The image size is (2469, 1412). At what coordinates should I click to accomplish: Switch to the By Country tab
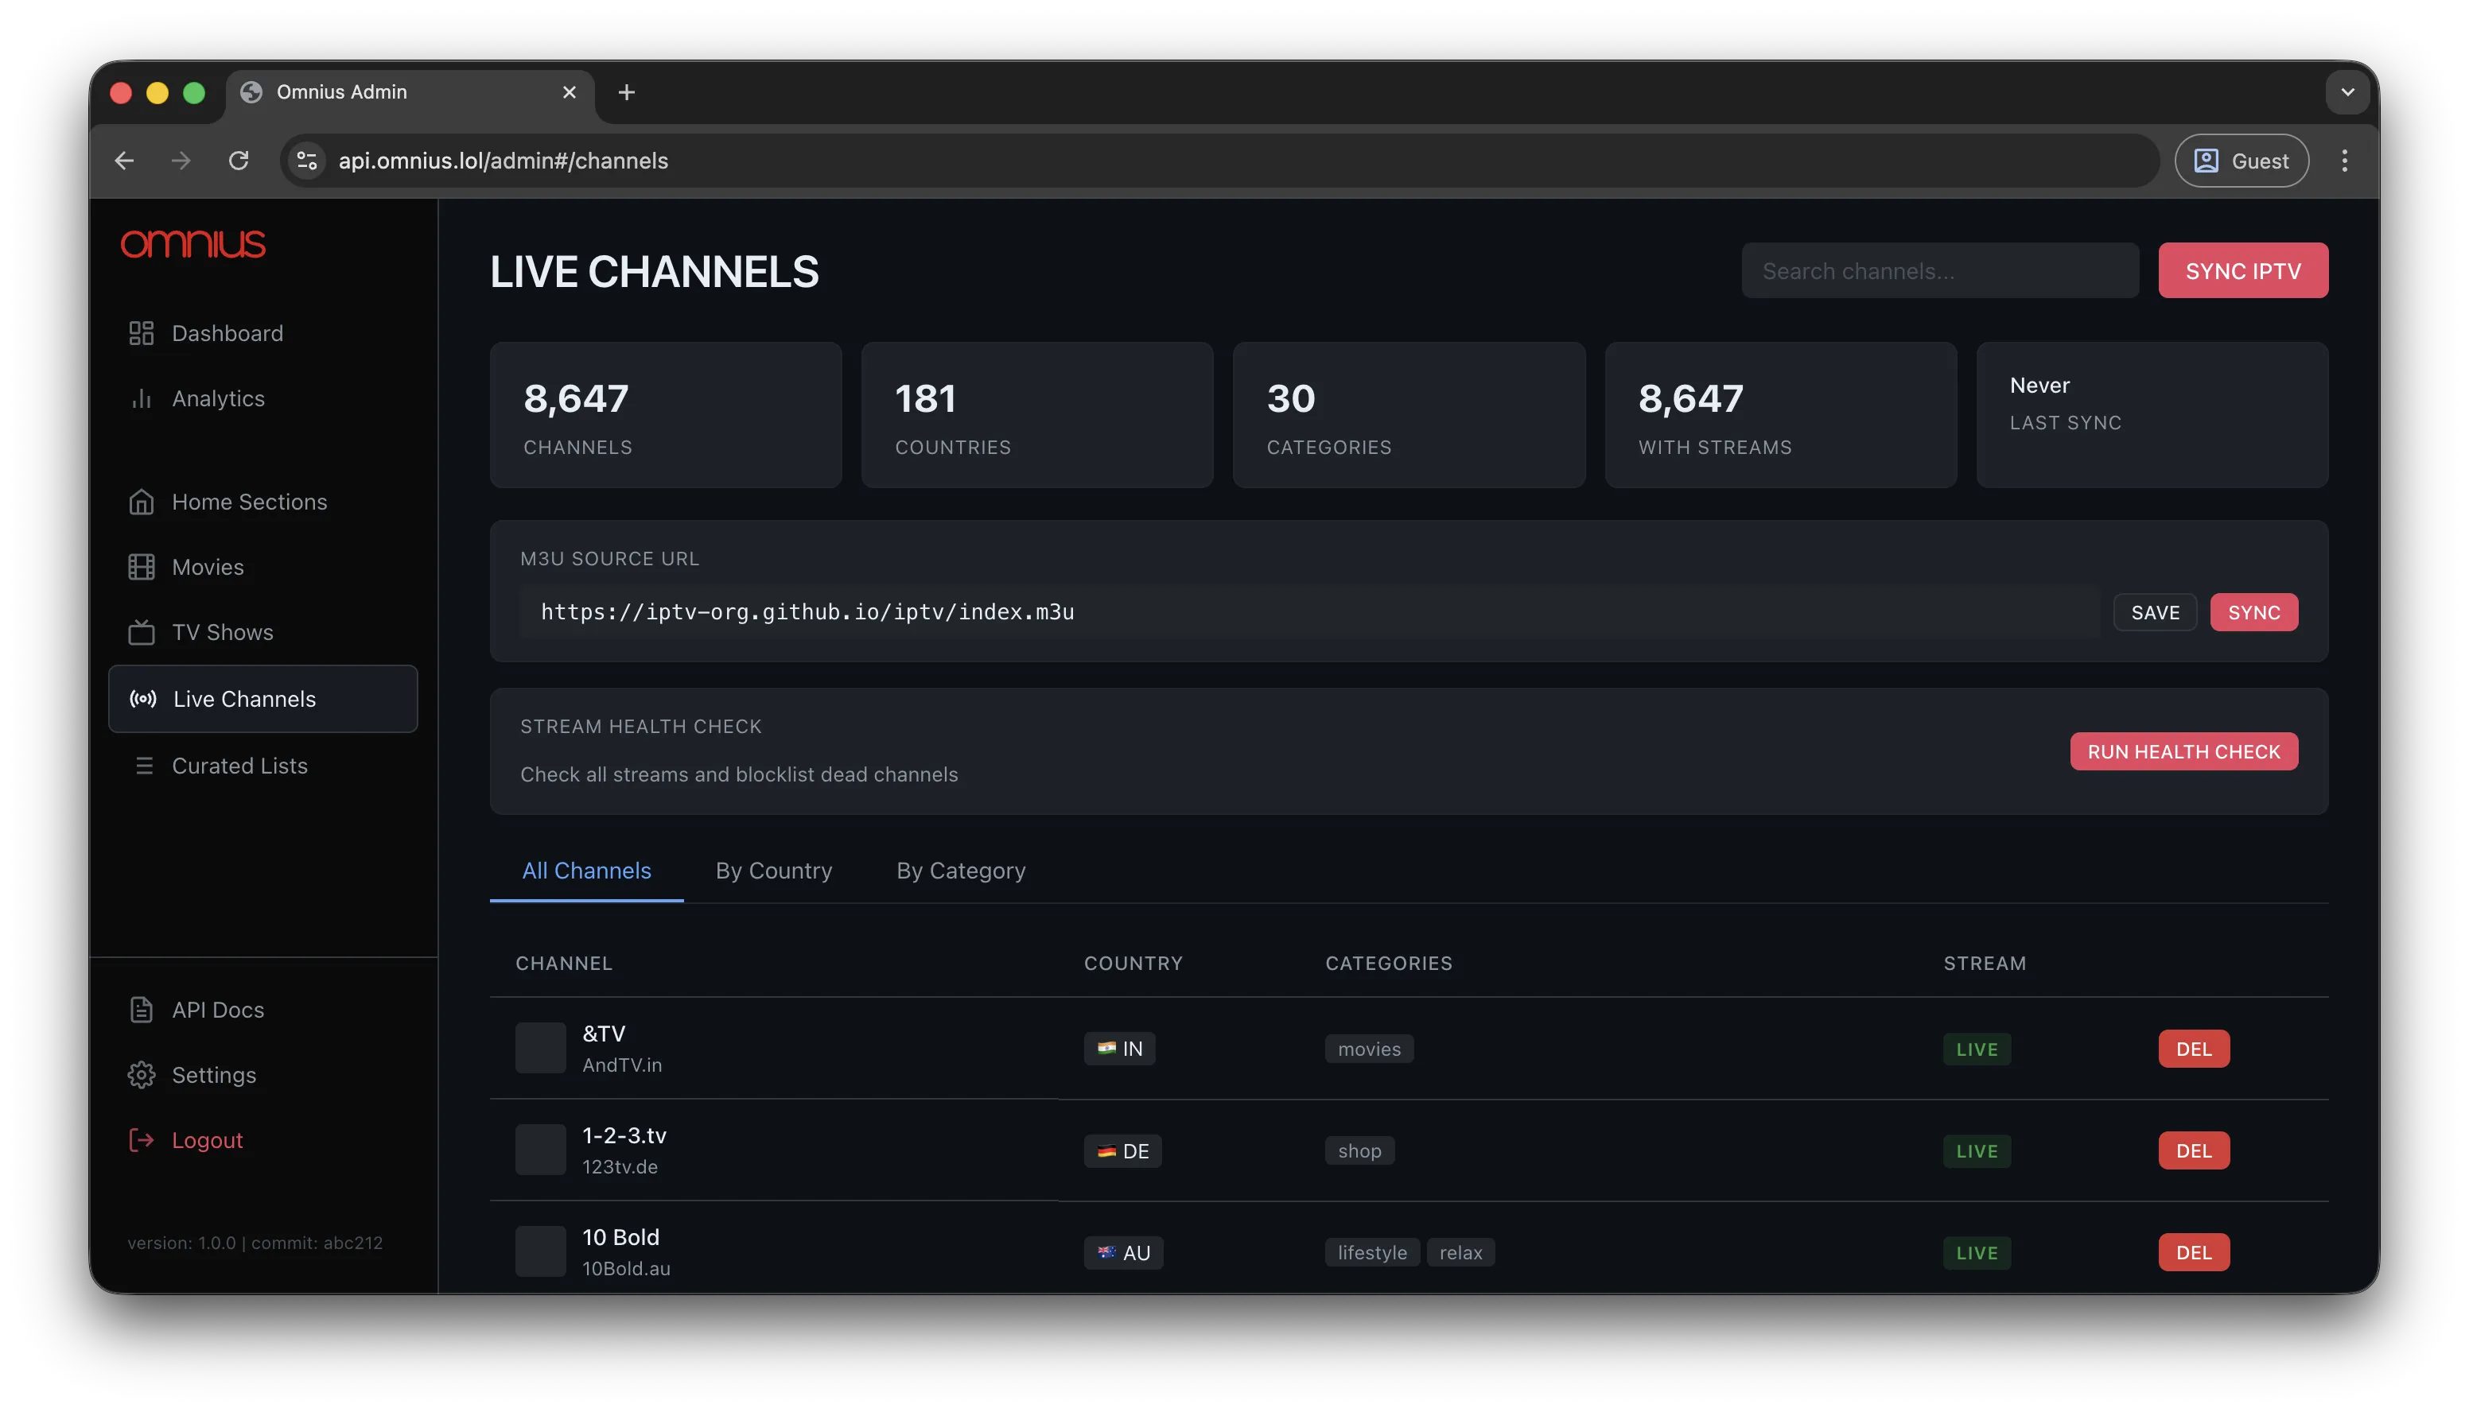[773, 870]
